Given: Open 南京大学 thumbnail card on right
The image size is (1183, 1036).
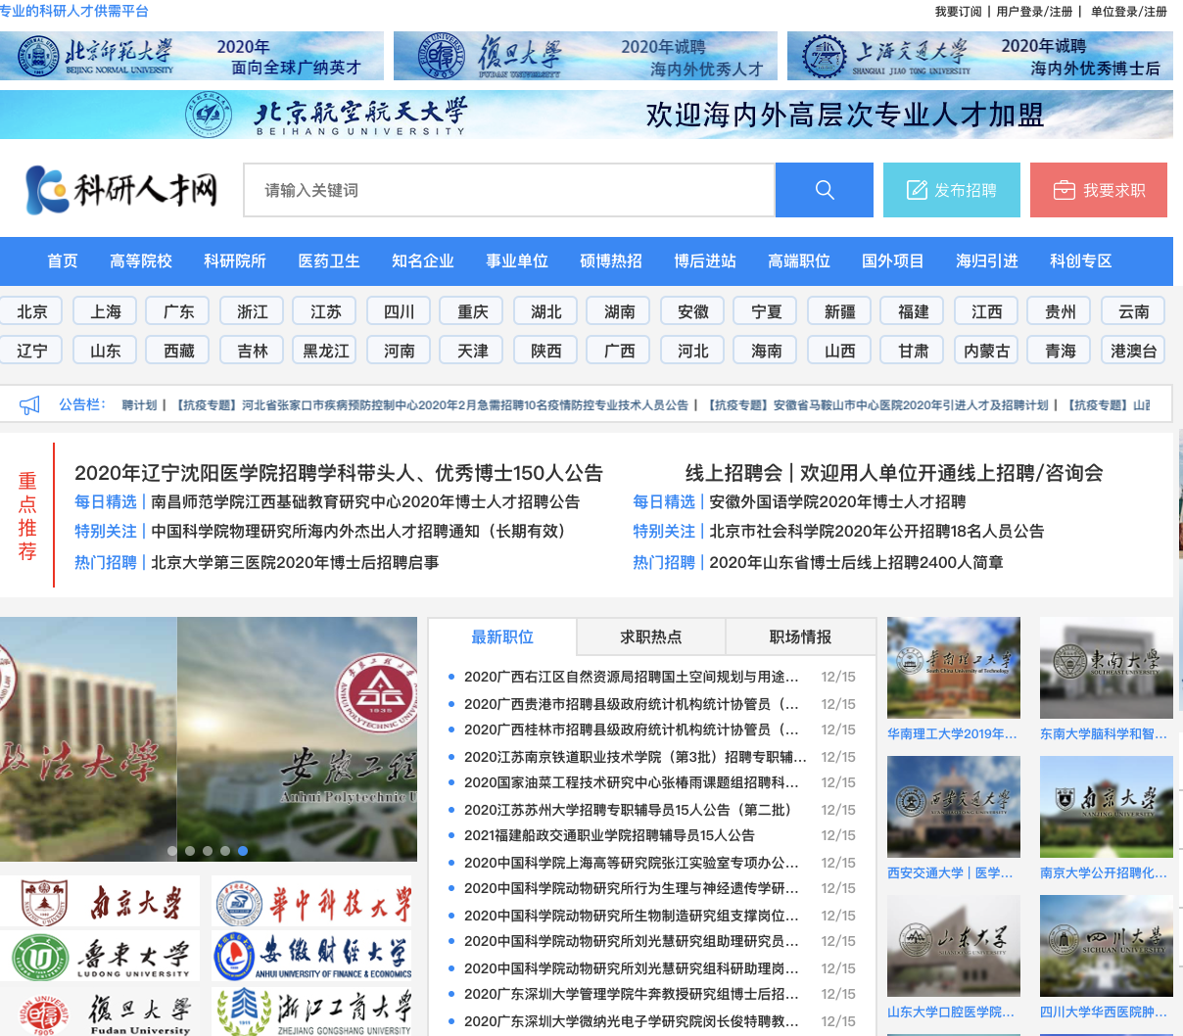Looking at the screenshot, I should 1107,807.
